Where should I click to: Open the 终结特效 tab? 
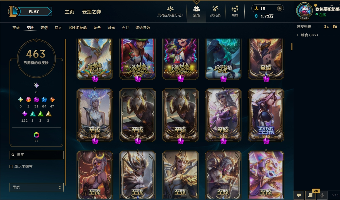pos(143,28)
